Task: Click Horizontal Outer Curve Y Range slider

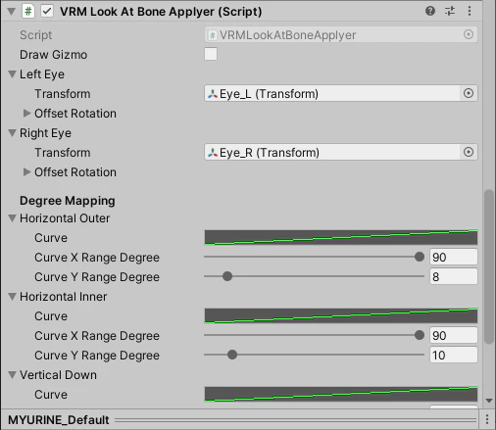Action: (x=315, y=276)
